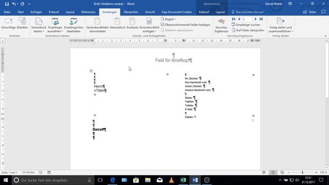Viewport: 329px width, 185px height.
Task: Click the vertical scrollbar thumb
Action: pos(327,70)
